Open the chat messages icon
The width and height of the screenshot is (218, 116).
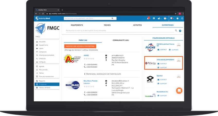click(x=154, y=18)
